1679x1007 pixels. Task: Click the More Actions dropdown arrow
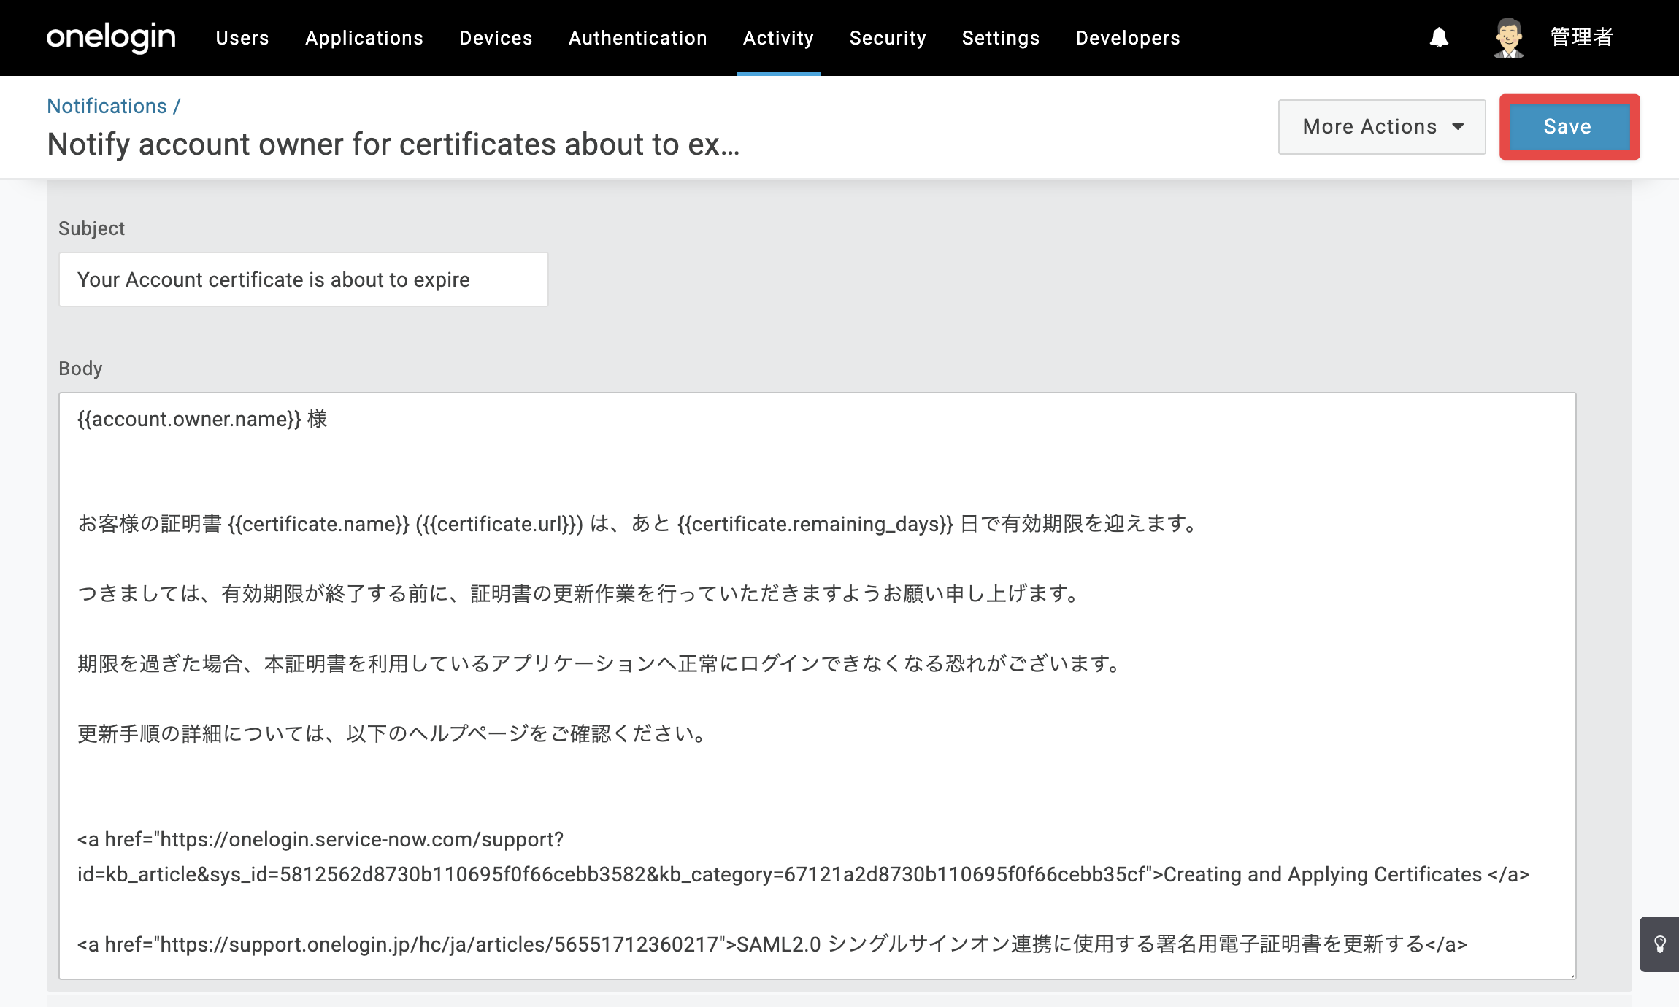[x=1458, y=127]
